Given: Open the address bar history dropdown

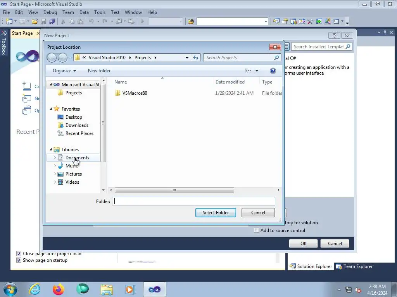Looking at the screenshot, I should tap(187, 58).
